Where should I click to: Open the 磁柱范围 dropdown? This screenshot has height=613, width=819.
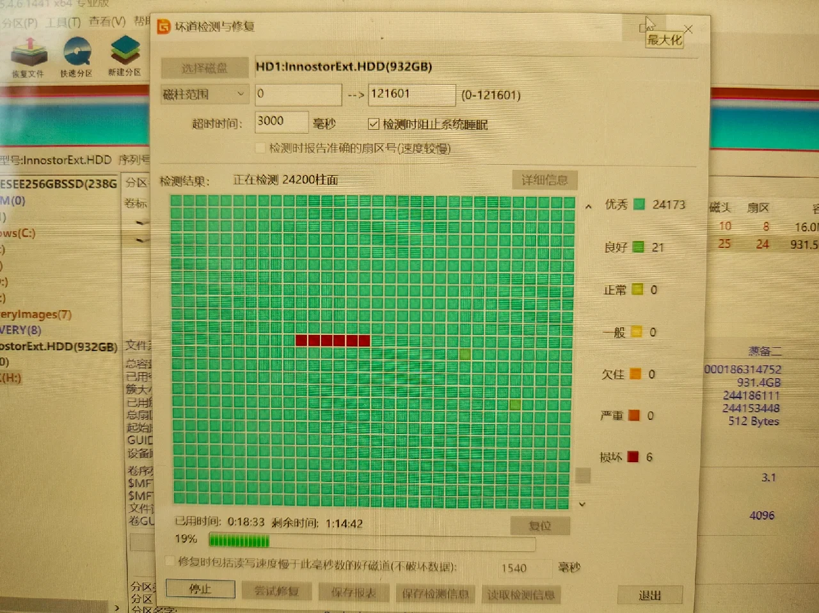click(204, 95)
